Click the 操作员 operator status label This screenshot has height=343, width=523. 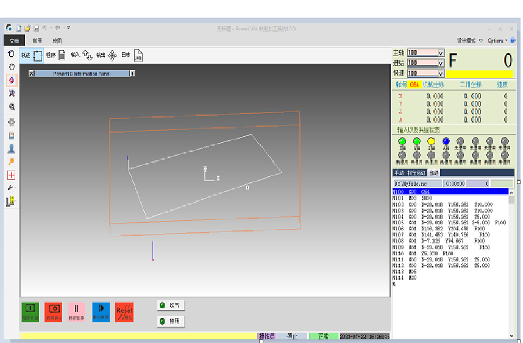pyautogui.click(x=267, y=336)
